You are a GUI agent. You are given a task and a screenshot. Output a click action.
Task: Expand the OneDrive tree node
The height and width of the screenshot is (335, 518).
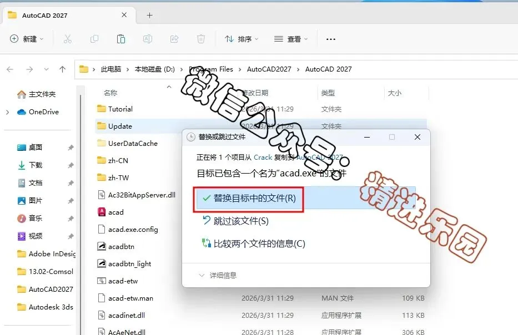7,112
